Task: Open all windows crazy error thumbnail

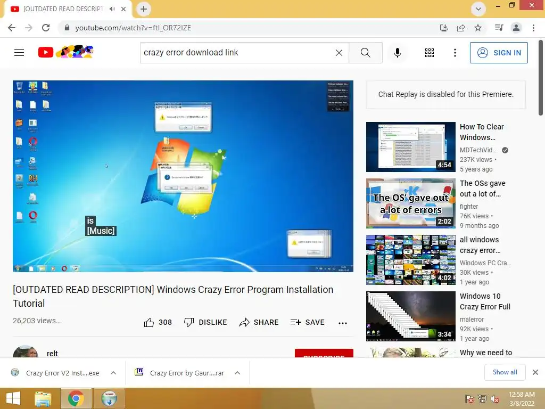Action: click(x=410, y=260)
